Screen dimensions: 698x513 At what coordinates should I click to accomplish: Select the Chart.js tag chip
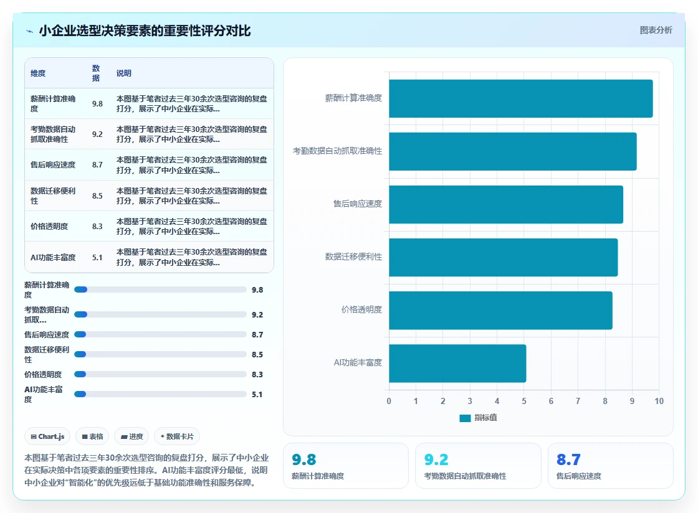coord(47,436)
